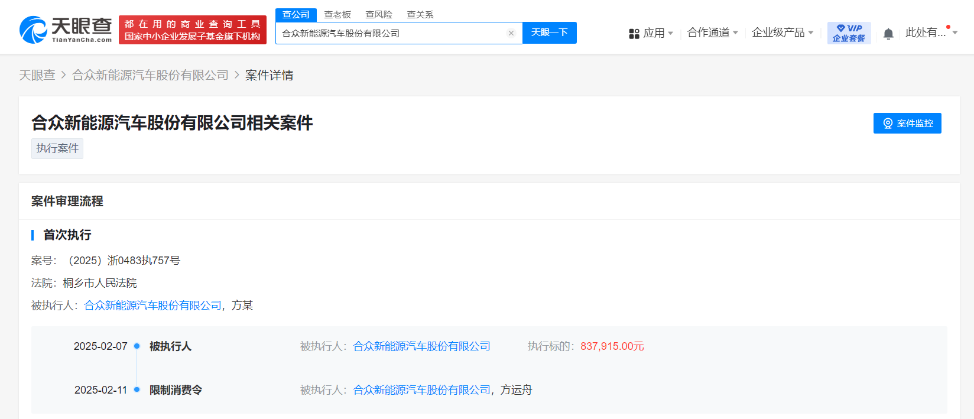The image size is (974, 419).
Task: Open 合众新能源汽车股份有限公司 breadcrumb link
Action: (150, 75)
